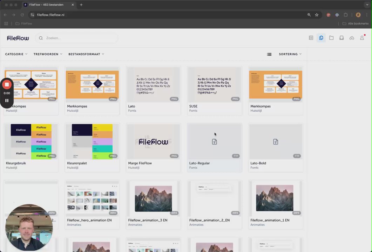Open the apps grid in bookmarks bar
This screenshot has height=252, width=372.
(x=6, y=23)
